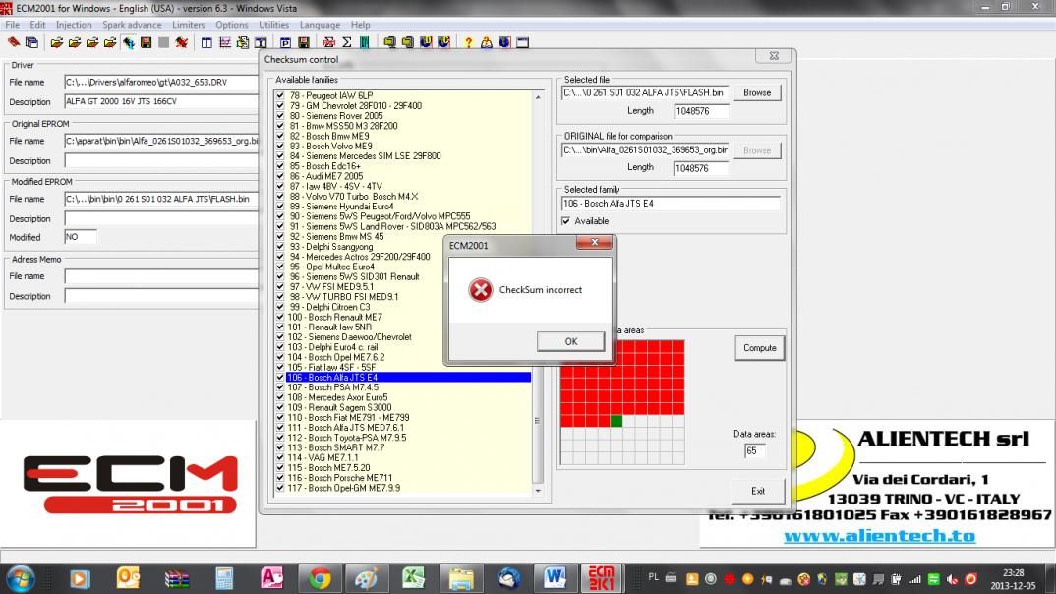Select 110 - Bosch Fiat ME791 - ME799 family
This screenshot has height=594, width=1056.
(408, 418)
